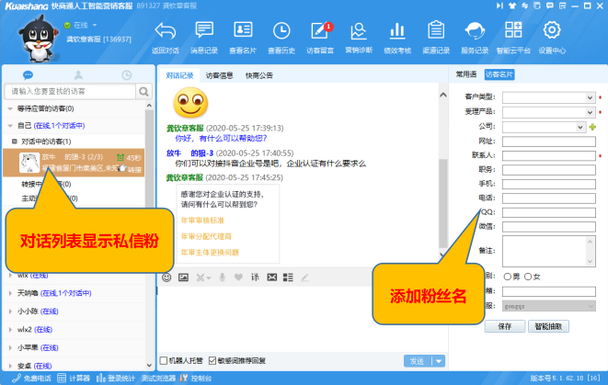The height and width of the screenshot is (385, 608).
Task: Open 设置中心 settings gear
Action: point(552,35)
